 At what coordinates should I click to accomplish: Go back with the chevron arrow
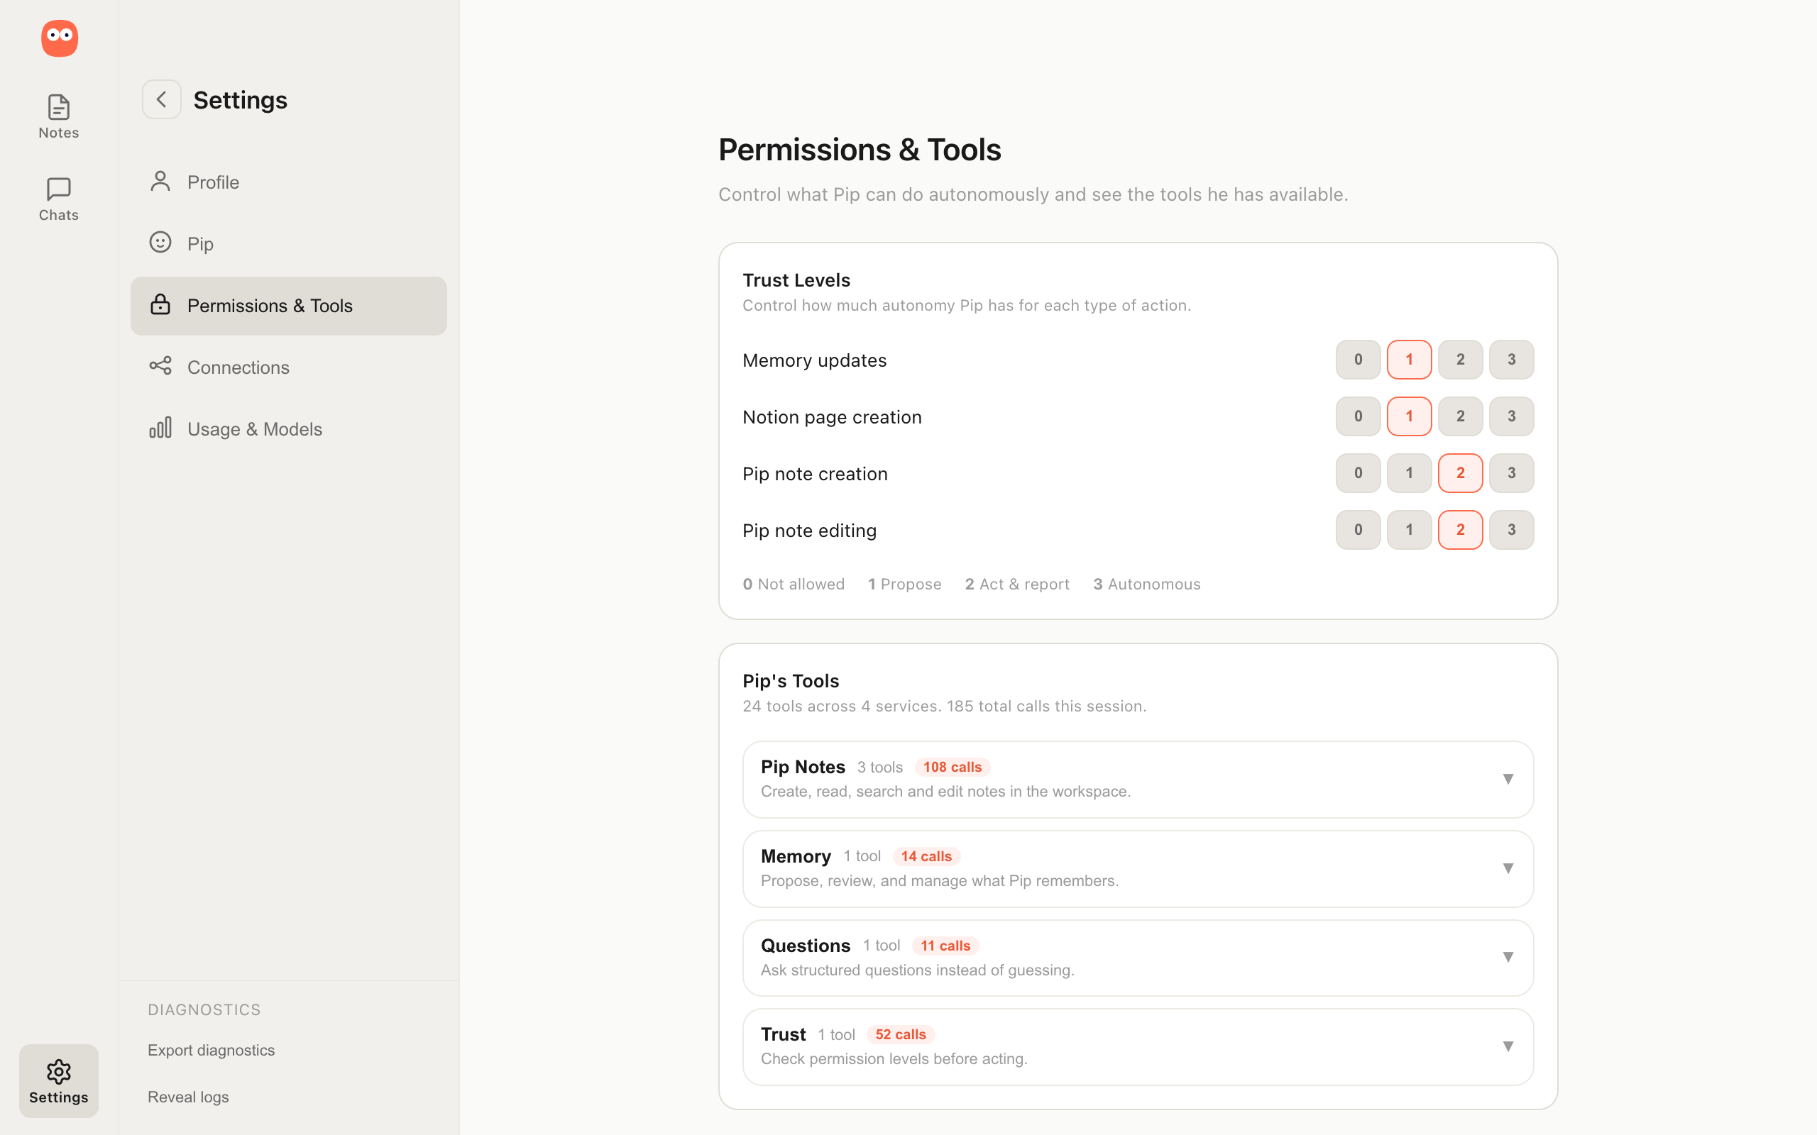coord(161,99)
